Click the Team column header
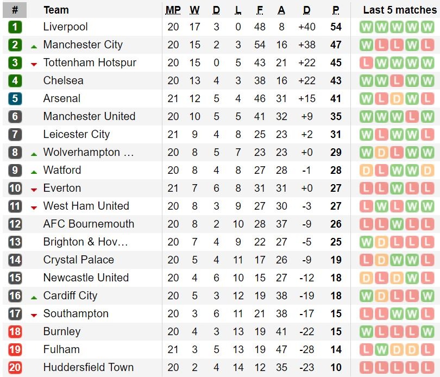 [56, 10]
